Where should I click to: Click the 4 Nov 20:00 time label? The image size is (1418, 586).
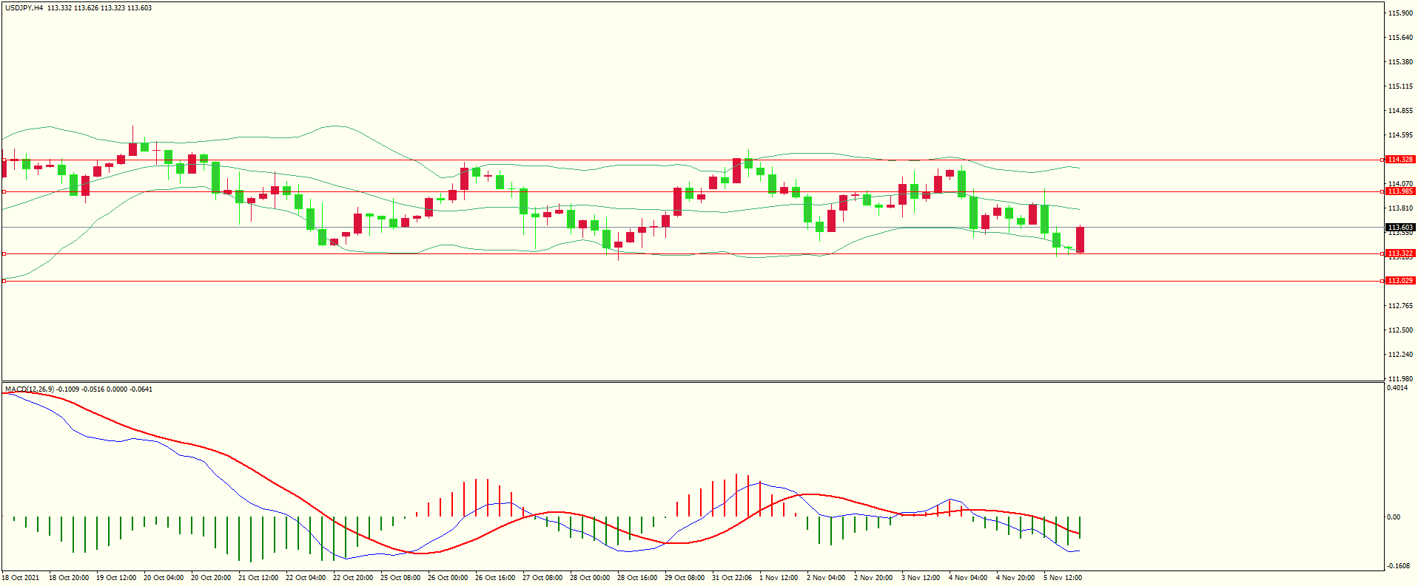[x=1015, y=578]
